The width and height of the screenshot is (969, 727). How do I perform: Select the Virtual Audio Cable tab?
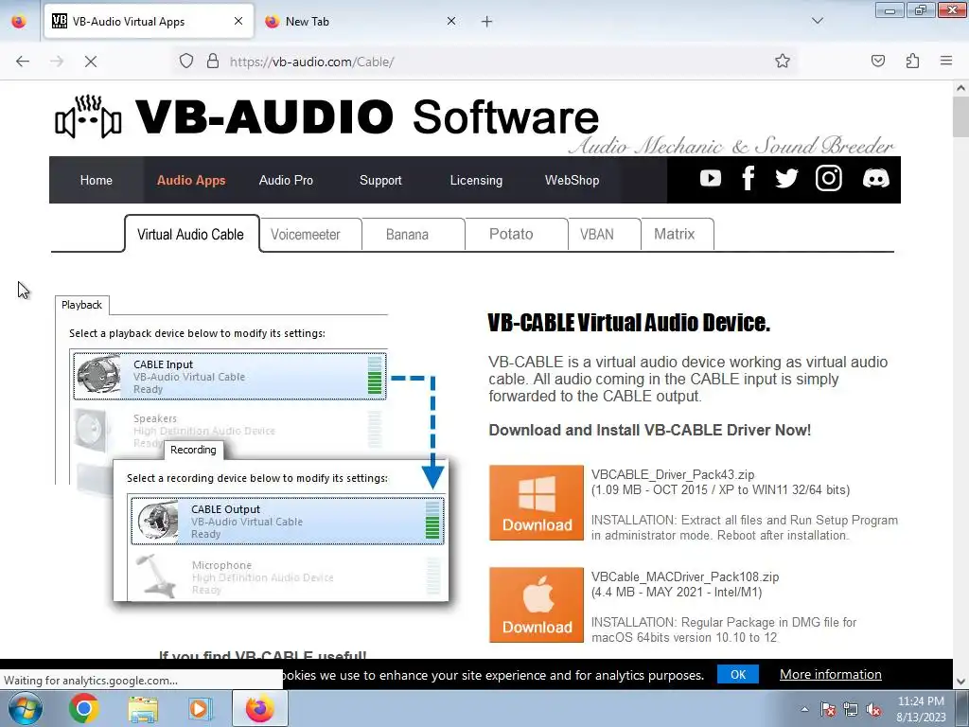coord(191,235)
